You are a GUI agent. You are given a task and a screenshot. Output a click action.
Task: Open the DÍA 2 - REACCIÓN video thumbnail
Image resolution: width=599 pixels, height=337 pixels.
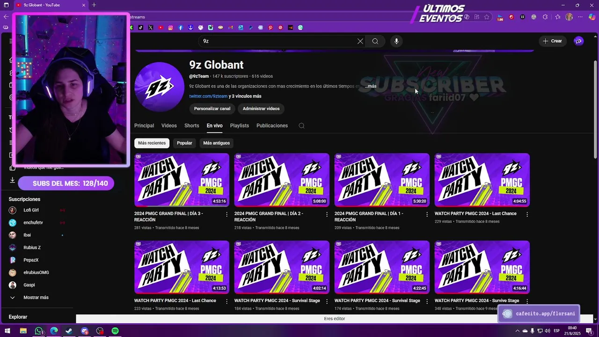pyautogui.click(x=282, y=180)
